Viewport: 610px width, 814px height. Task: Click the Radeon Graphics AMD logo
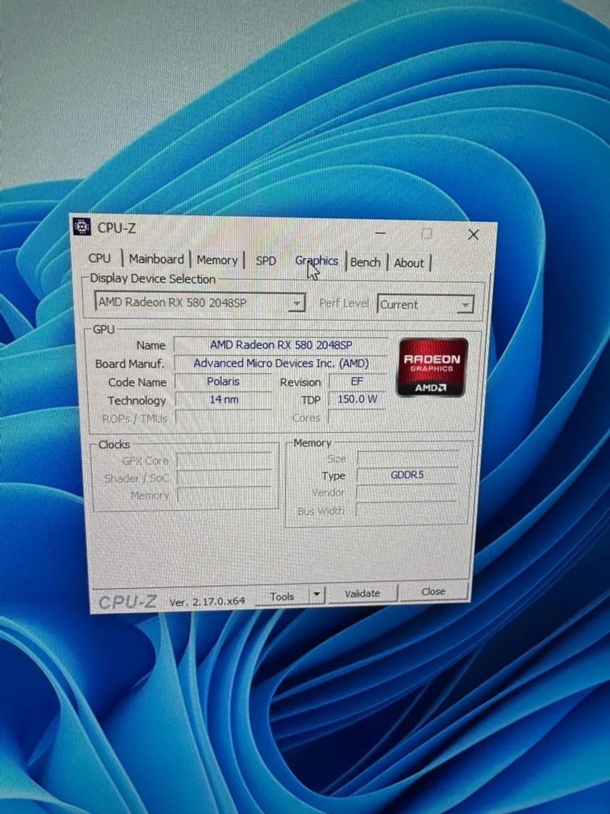(433, 367)
